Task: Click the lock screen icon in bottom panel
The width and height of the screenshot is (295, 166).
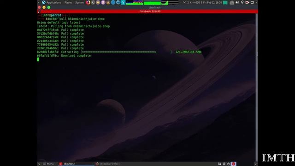Action: (x=224, y=164)
